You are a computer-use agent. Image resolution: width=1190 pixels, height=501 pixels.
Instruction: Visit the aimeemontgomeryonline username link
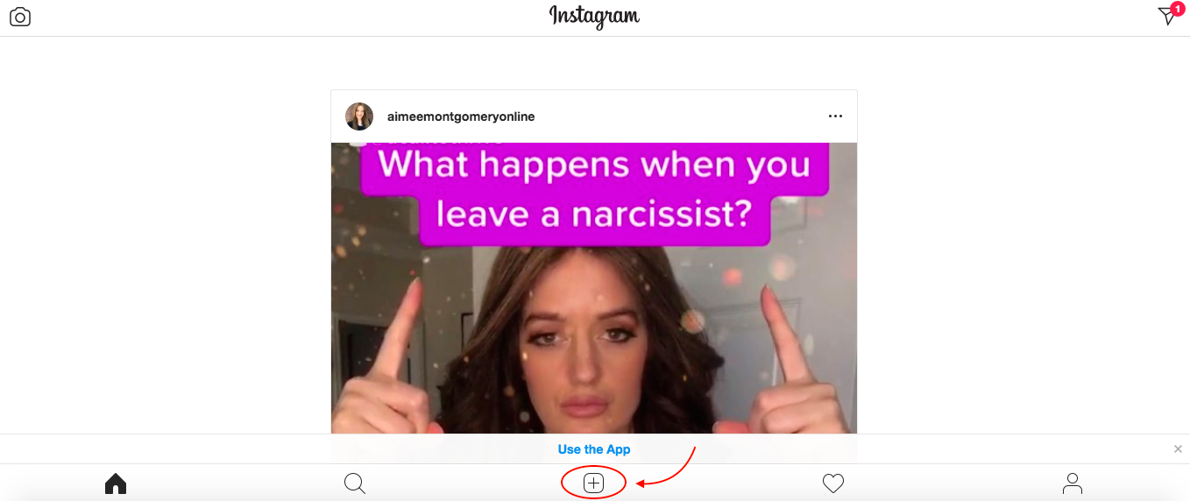(461, 116)
